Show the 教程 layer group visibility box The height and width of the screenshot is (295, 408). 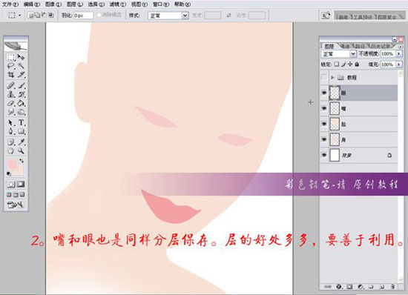[x=324, y=77]
